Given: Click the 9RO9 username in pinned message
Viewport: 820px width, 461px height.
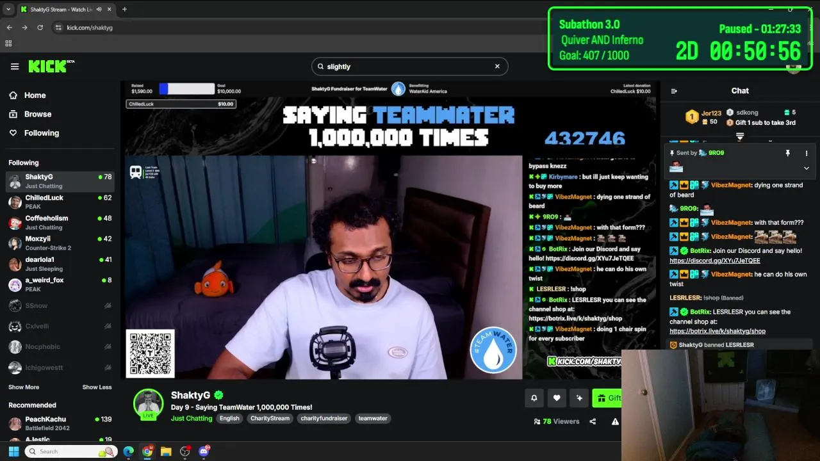Looking at the screenshot, I should coord(716,153).
